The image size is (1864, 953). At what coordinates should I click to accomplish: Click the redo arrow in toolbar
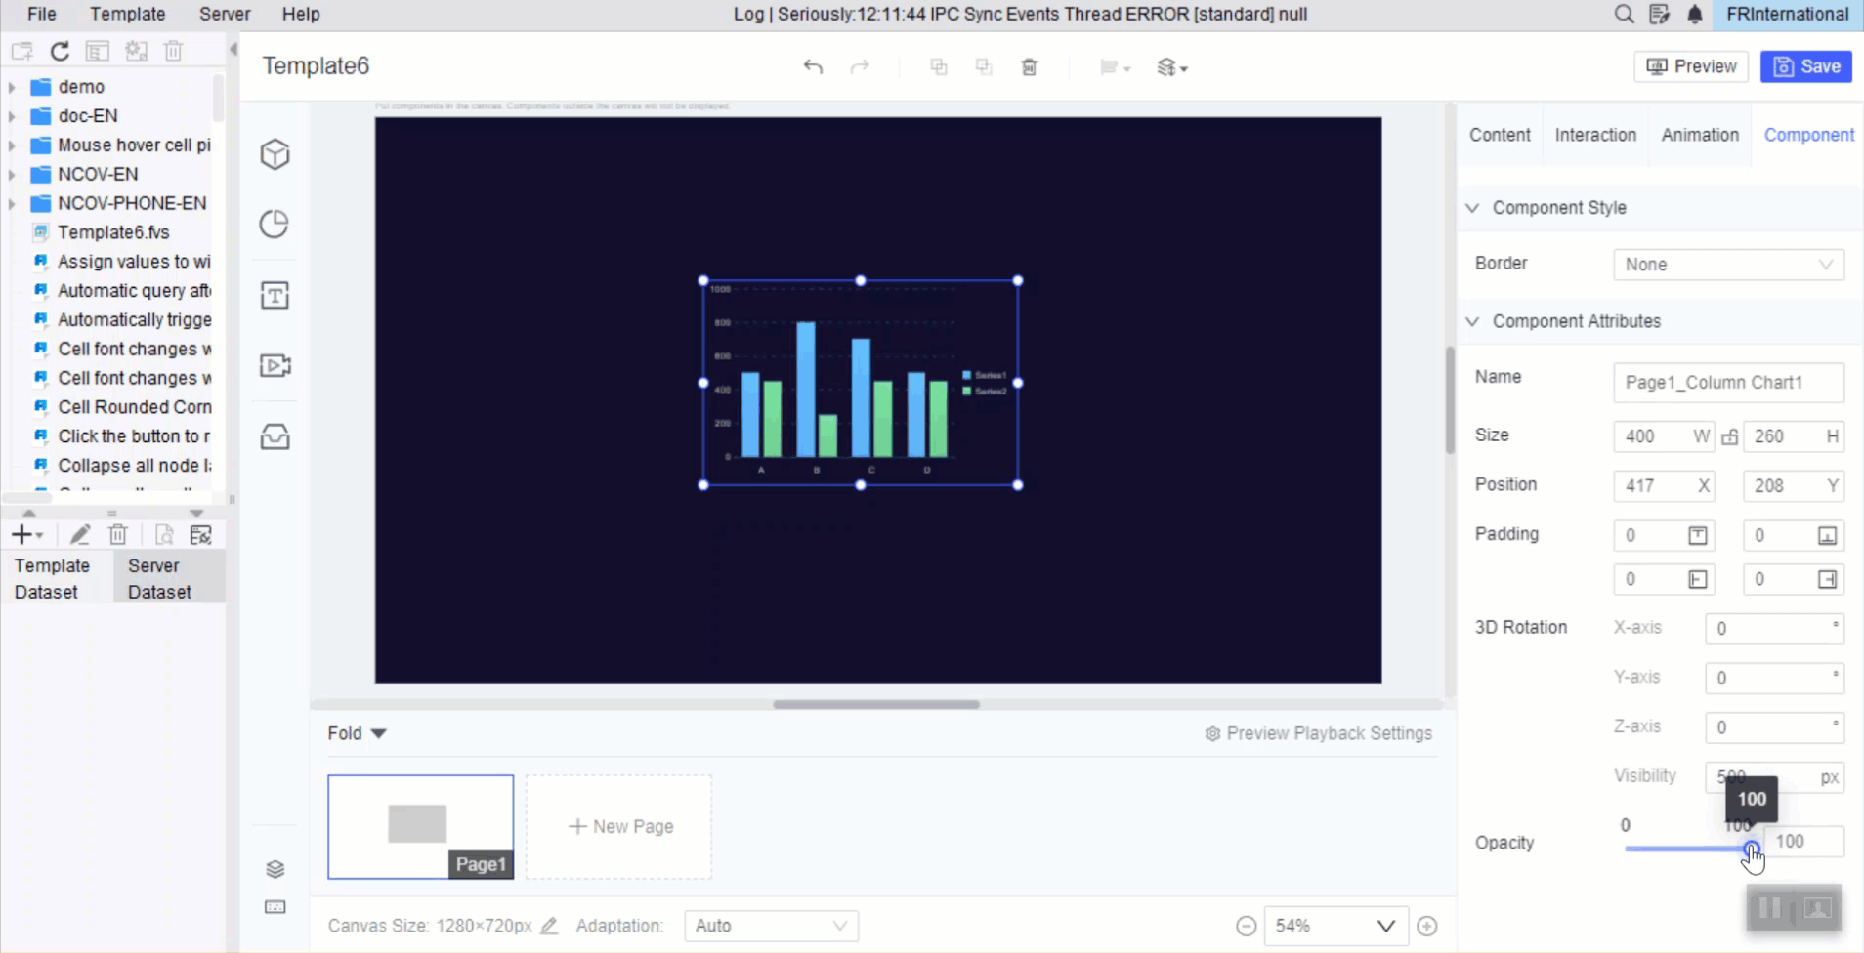point(860,66)
